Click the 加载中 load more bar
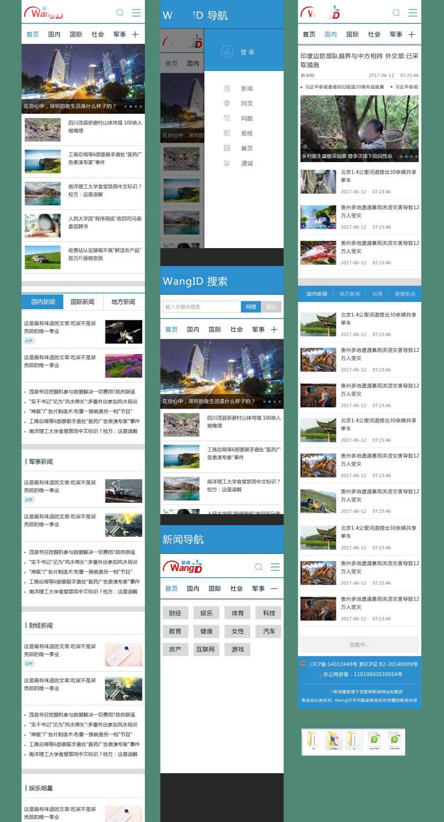The width and height of the screenshot is (444, 822). (359, 645)
